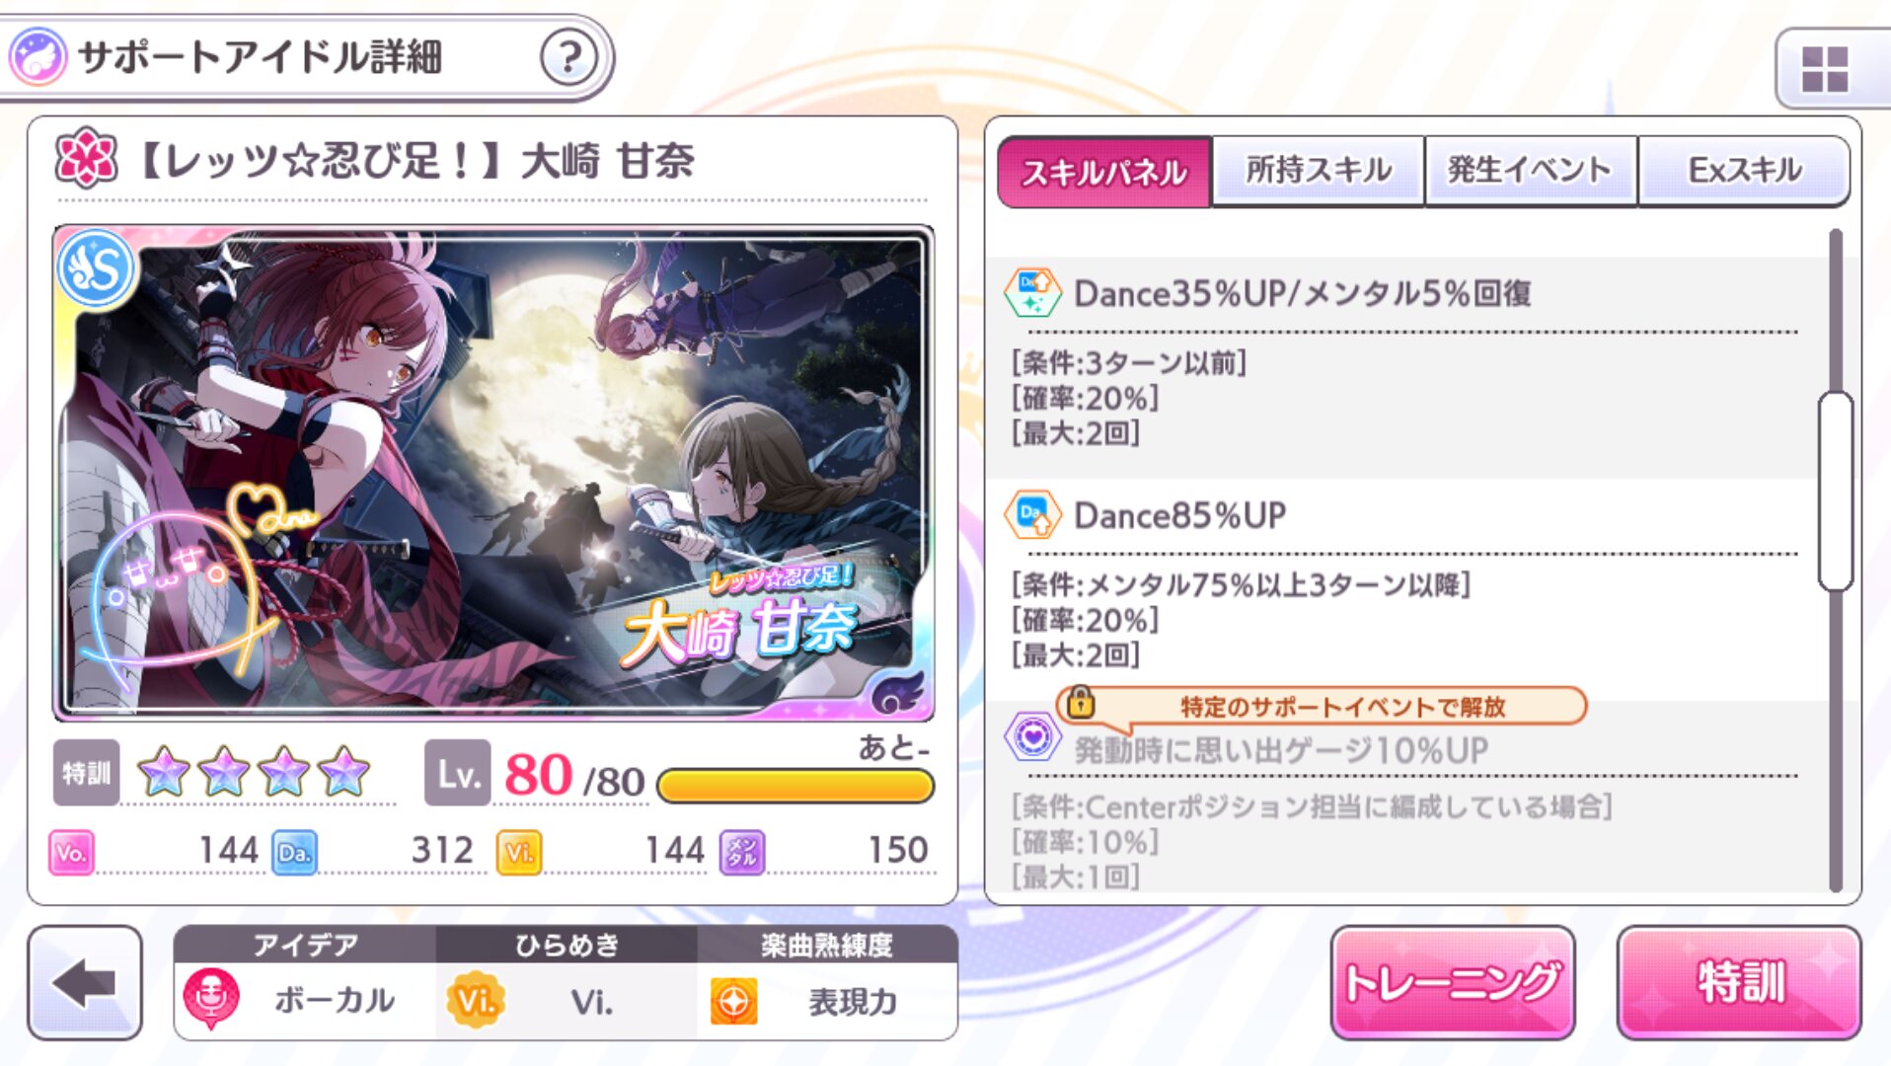Switch to the 所持スキル tab
This screenshot has height=1066, width=1891.
(x=1318, y=171)
